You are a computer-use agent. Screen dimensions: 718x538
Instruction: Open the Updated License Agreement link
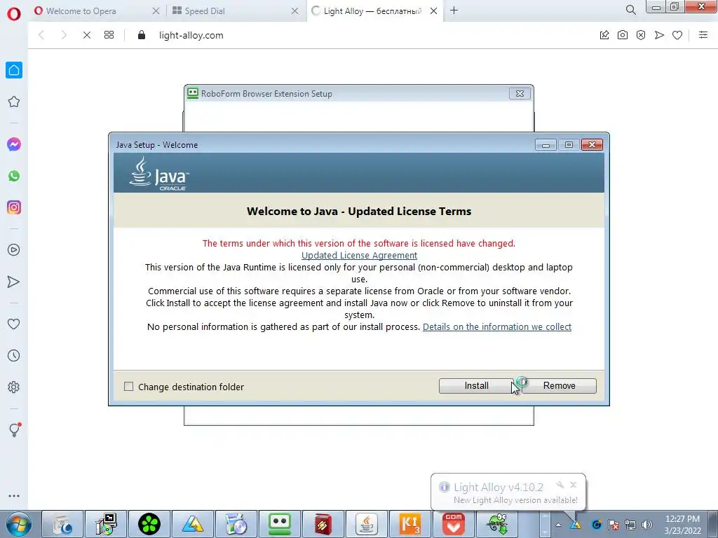pyautogui.click(x=359, y=255)
